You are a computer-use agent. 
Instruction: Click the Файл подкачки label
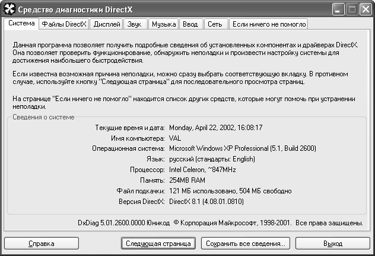(141, 191)
